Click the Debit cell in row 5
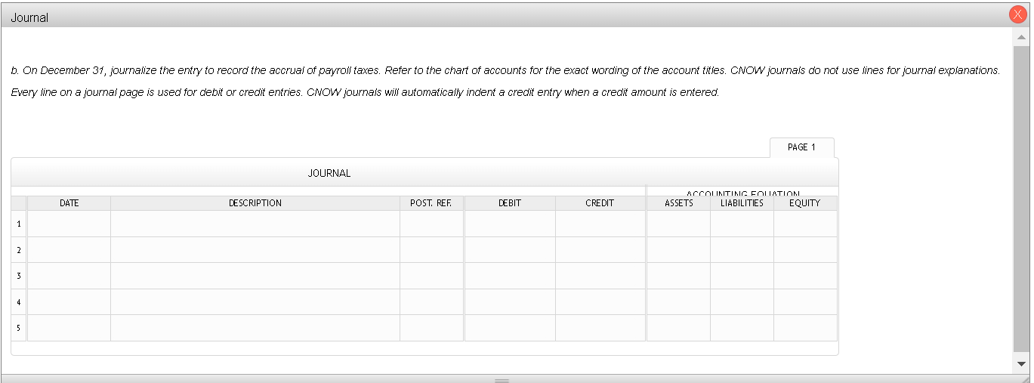 point(510,328)
